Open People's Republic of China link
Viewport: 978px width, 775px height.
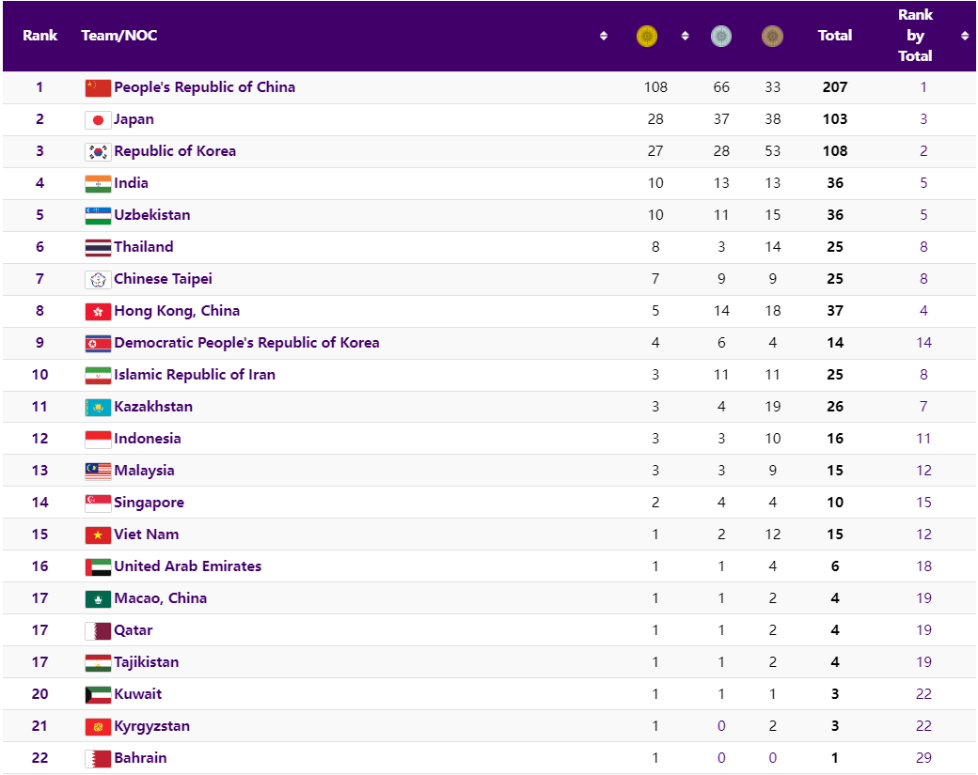tap(204, 87)
